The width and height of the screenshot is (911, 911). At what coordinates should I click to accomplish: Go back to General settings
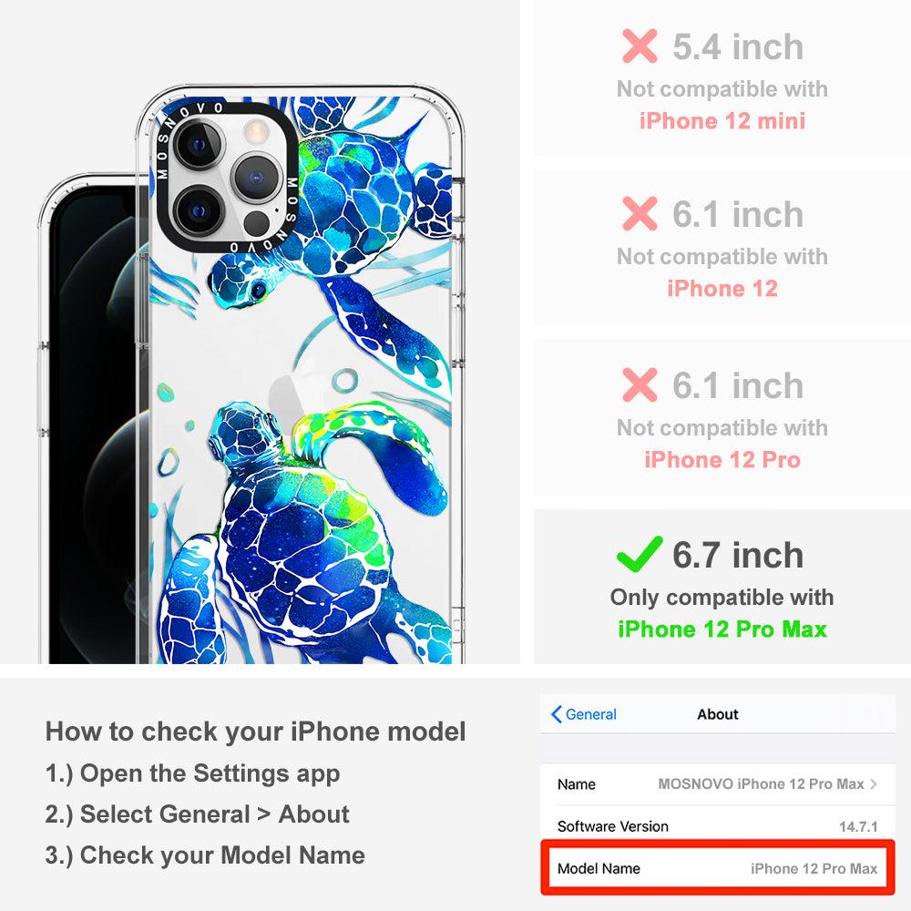click(x=584, y=714)
